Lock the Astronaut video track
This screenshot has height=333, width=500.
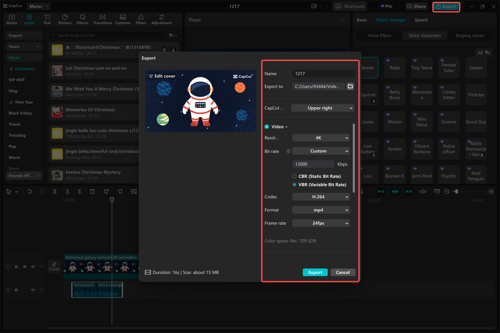click(x=16, y=267)
